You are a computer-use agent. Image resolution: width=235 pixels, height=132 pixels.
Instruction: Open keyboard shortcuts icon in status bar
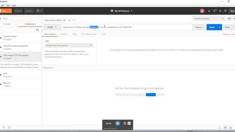click(231, 128)
